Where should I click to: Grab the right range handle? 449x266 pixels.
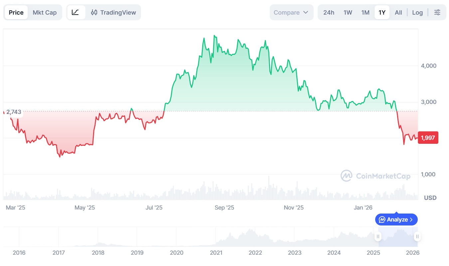pos(417,236)
